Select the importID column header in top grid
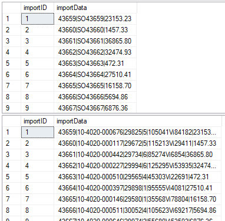The image size is (225, 221). 37,8
